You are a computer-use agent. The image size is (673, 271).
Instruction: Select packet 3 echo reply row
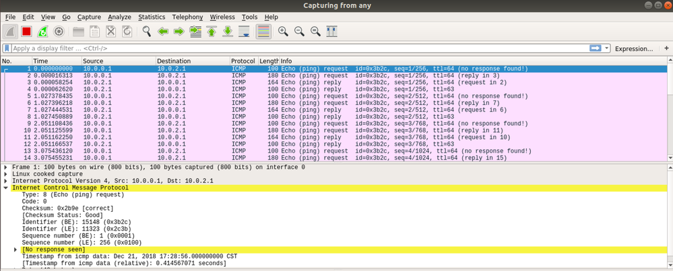click(x=334, y=82)
